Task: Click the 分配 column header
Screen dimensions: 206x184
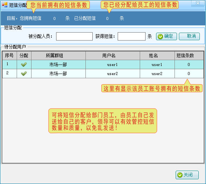Action: tap(24, 56)
